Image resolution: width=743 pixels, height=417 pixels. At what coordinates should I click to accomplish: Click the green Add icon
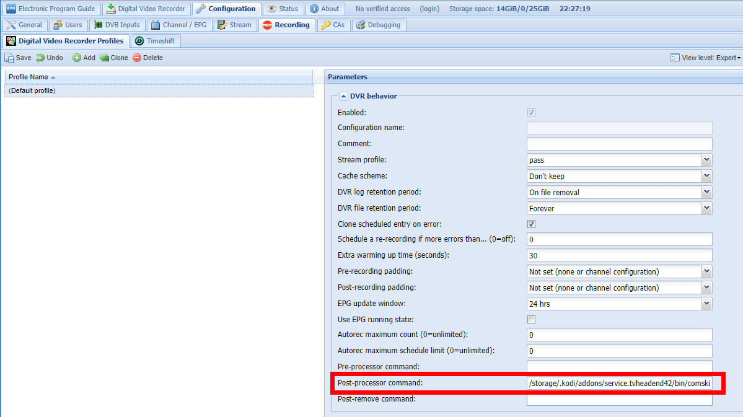tap(77, 58)
